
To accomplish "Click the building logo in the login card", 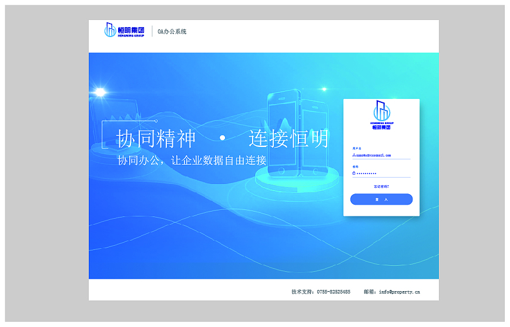I will coord(381,115).
